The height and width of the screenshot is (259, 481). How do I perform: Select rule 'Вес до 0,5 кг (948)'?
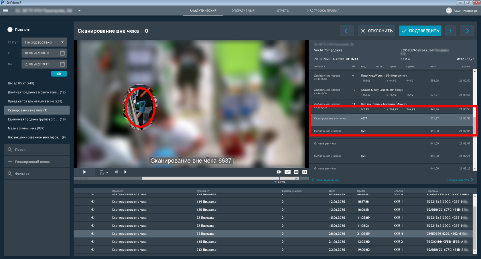[x=37, y=83]
